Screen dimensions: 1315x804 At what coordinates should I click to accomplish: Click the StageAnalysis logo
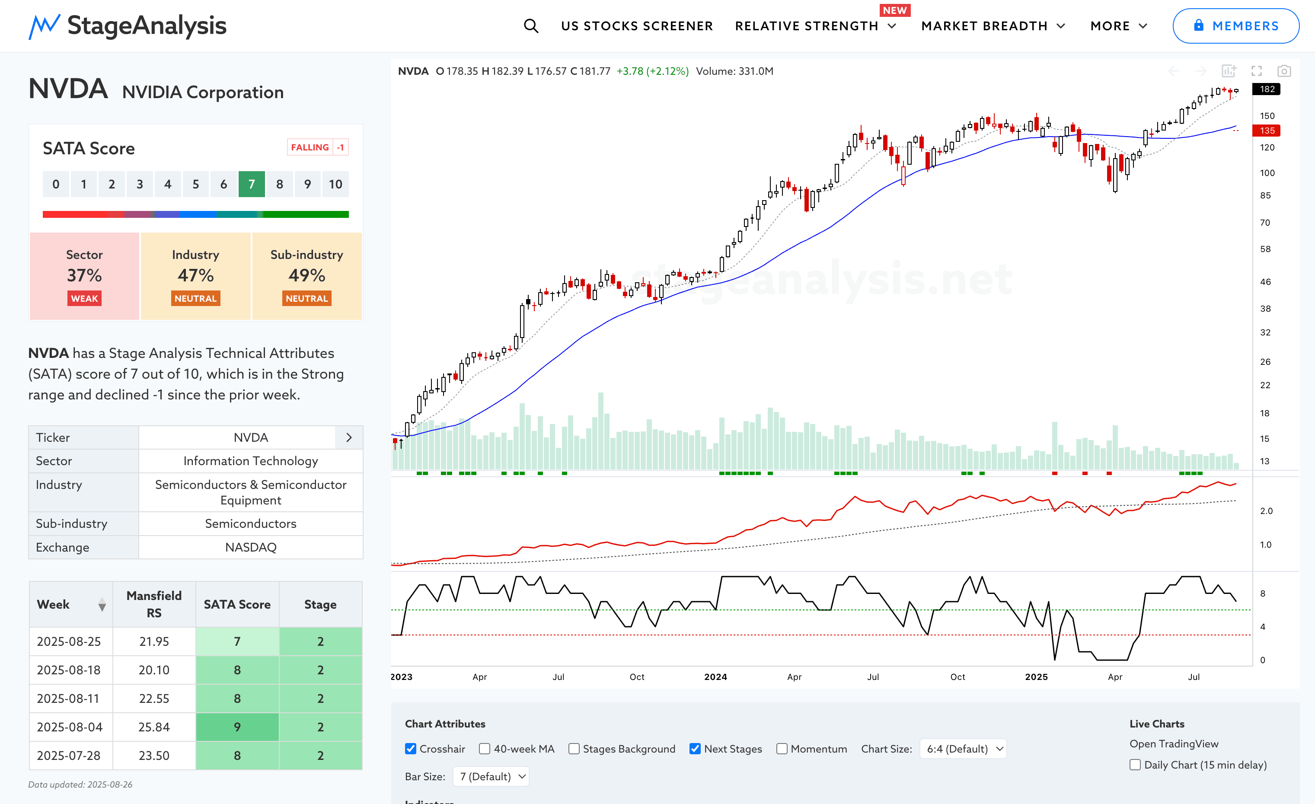coord(128,26)
